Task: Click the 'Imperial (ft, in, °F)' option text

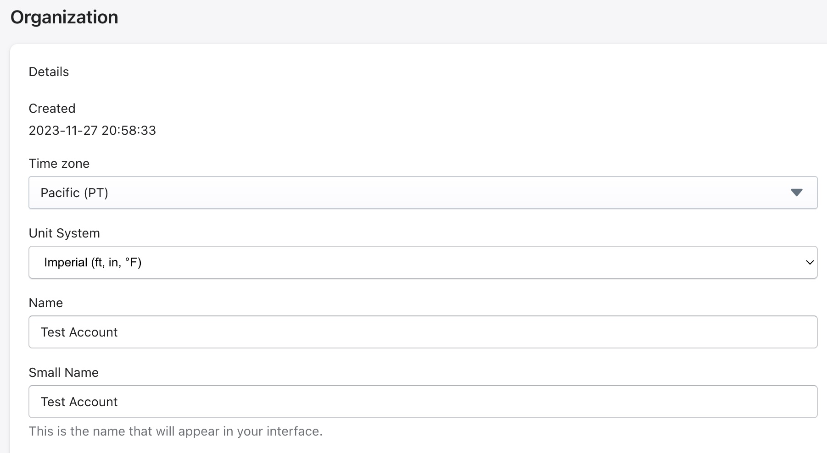Action: (x=93, y=262)
